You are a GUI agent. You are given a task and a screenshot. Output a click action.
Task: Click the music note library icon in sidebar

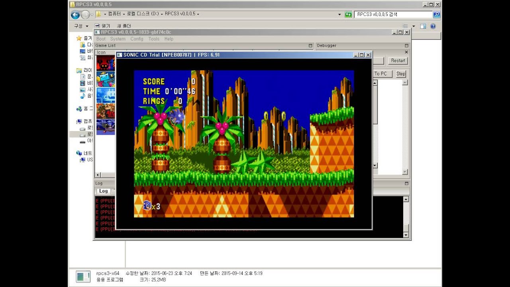(x=83, y=96)
